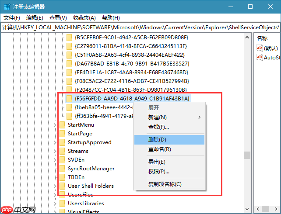
Task: Expand the UsersLibraries key
Action: (x=55, y=204)
